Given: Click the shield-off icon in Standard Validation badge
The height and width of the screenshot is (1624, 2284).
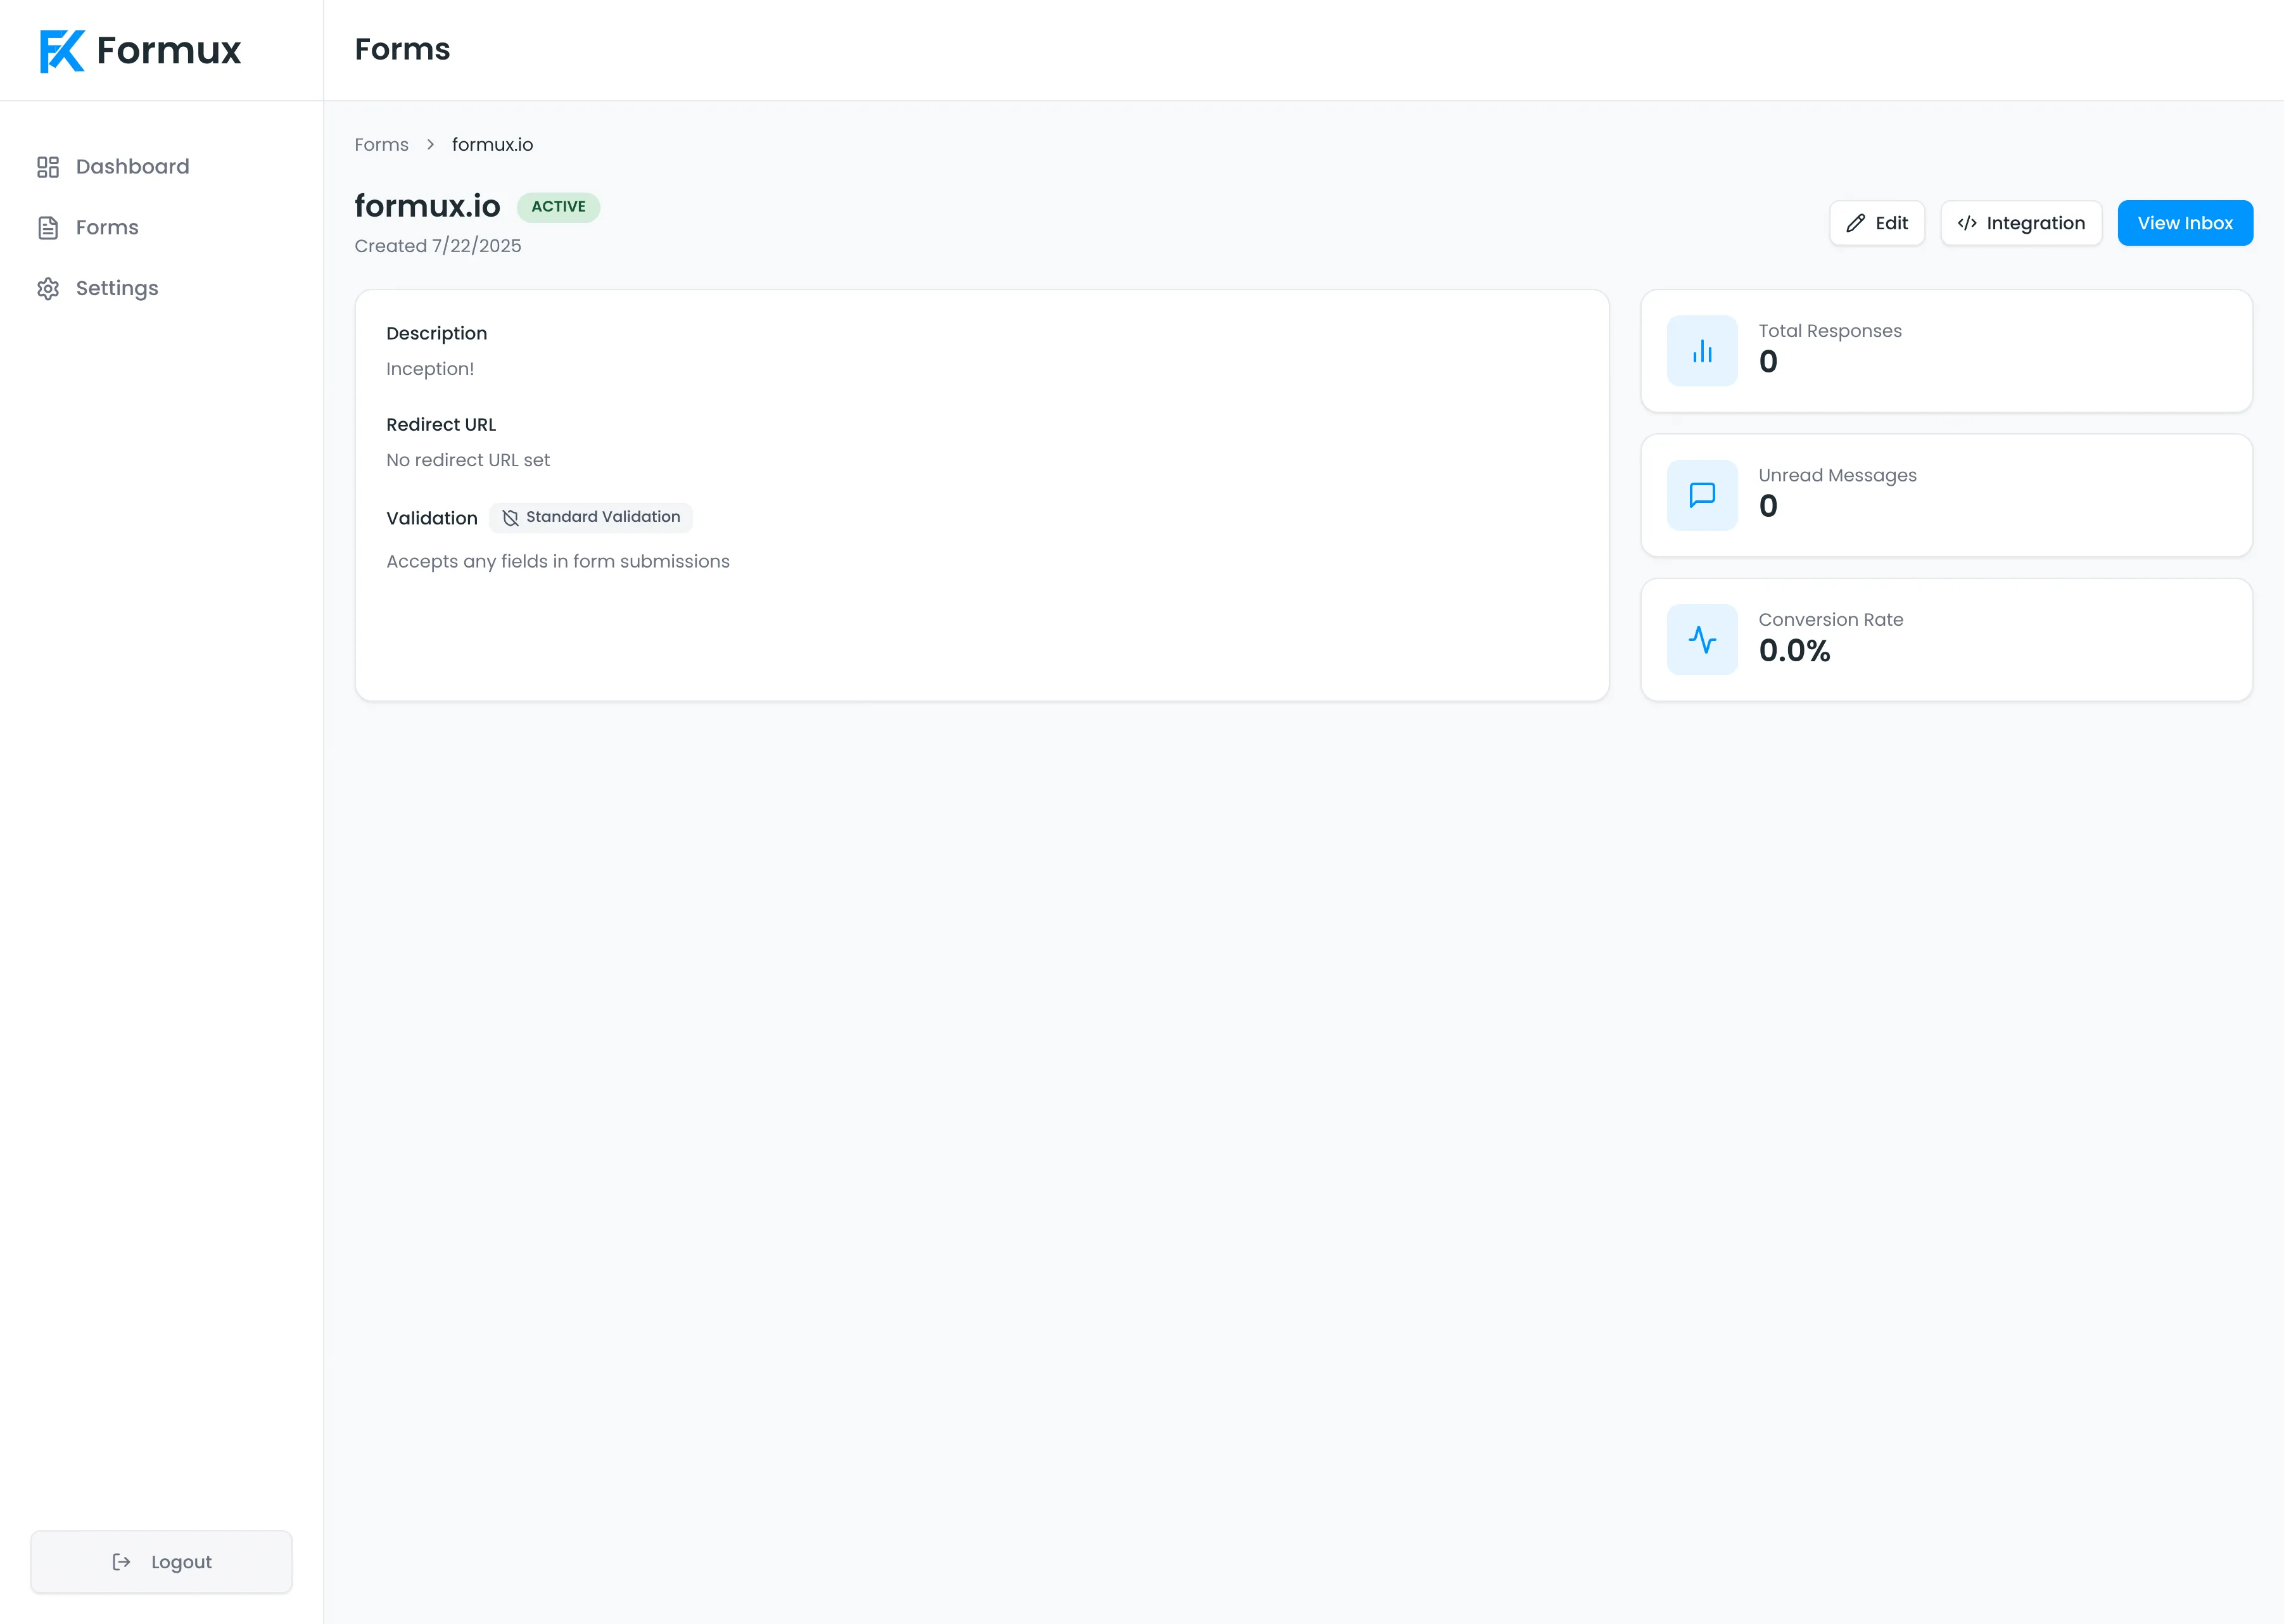Looking at the screenshot, I should pos(510,518).
